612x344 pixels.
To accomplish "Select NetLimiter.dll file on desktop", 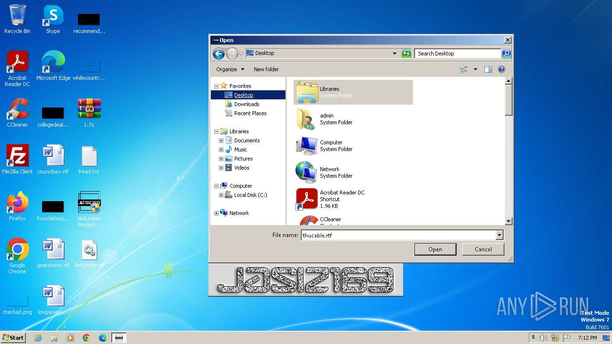I will point(89,253).
